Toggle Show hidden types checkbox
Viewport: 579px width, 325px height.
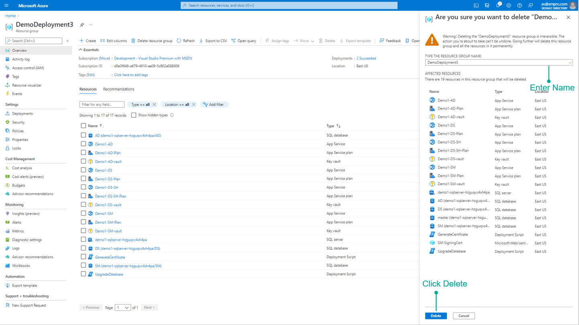point(134,115)
